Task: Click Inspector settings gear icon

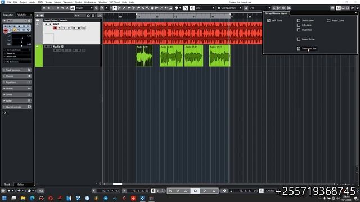Action: (5, 113)
